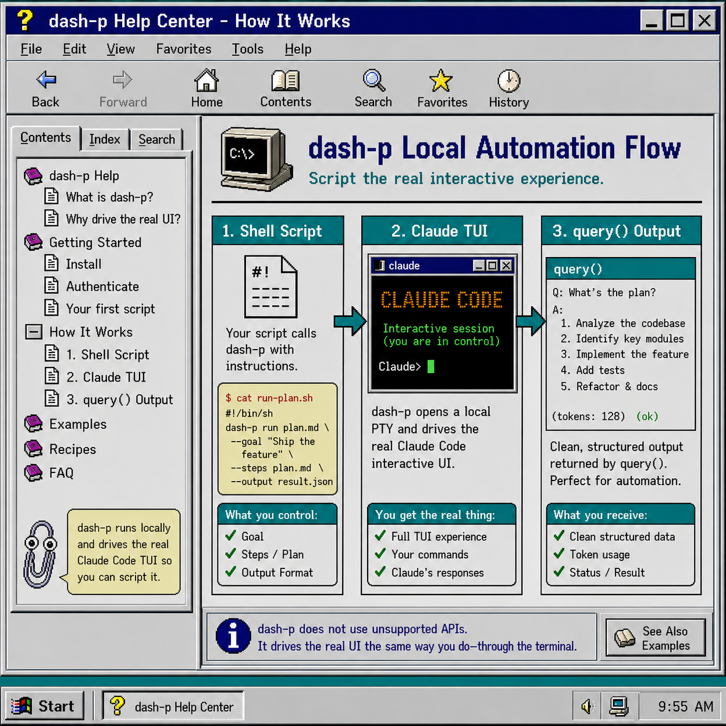This screenshot has height=726, width=726.
Task: Click the '1. Shell Script' panel header
Action: (278, 231)
